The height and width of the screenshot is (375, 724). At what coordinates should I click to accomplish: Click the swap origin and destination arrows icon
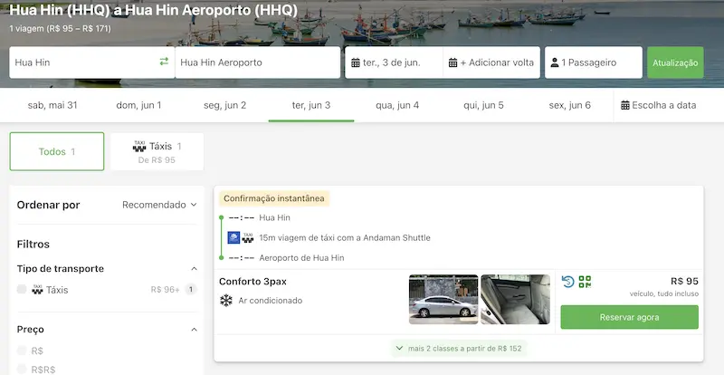pyautogui.click(x=164, y=62)
